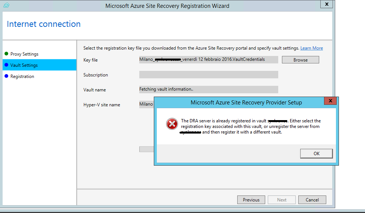The height and width of the screenshot is (213, 365).
Task: Select the Vault Settings step
Action: [x=39, y=65]
